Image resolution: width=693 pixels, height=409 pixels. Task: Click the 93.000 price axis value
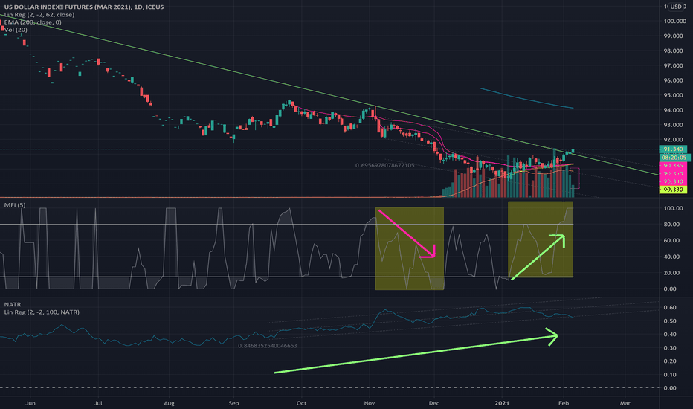[674, 125]
